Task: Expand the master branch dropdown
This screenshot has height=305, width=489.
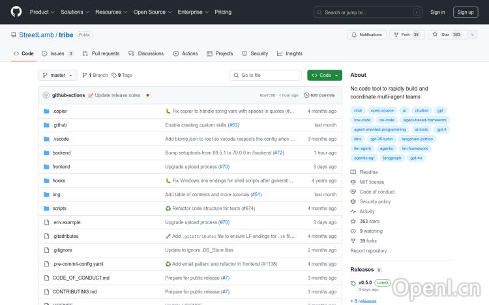Action: pyautogui.click(x=58, y=76)
